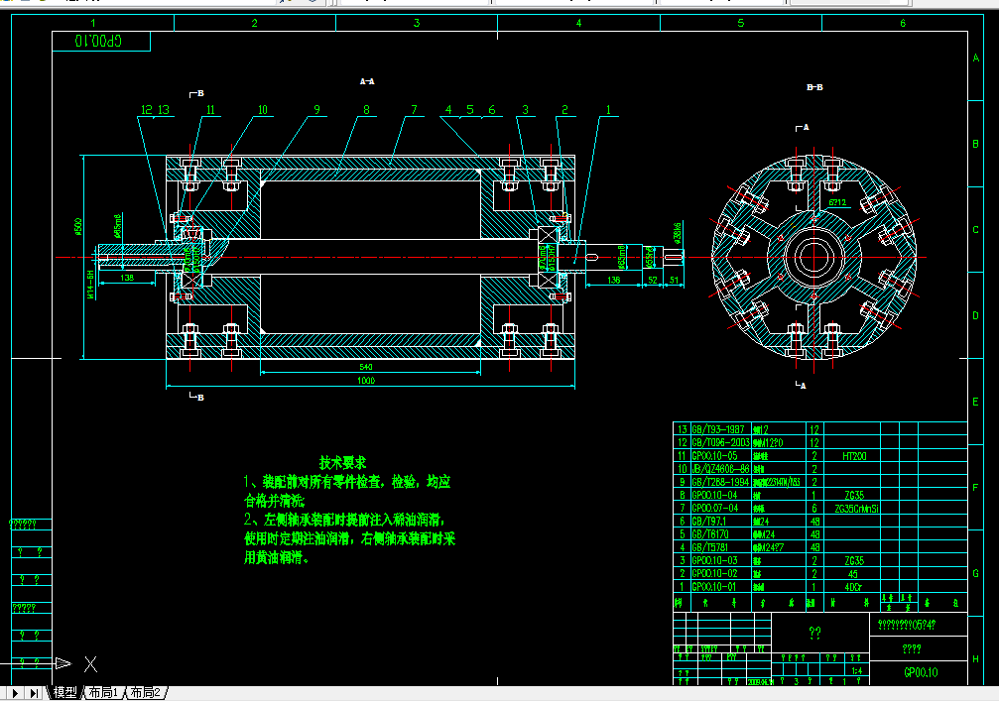Screen dimensions: 999x703
Task: Click the 6?12 annotation in the B-B view
Action: pyautogui.click(x=837, y=203)
